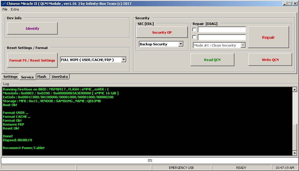Click the Read QCN button

(x=212, y=60)
